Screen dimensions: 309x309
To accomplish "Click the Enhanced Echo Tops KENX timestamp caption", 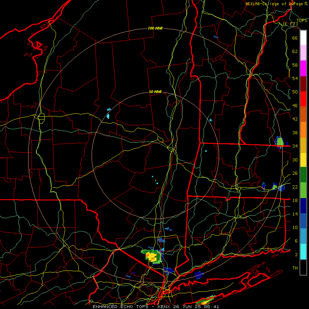I will pyautogui.click(x=156, y=307).
